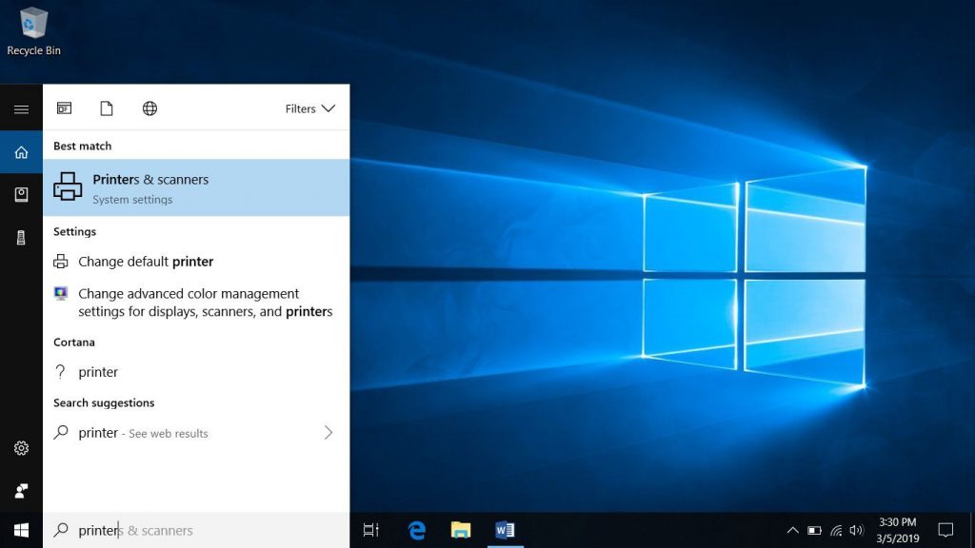The width and height of the screenshot is (975, 548).
Task: Show hidden system tray icons
Action: coord(793,530)
